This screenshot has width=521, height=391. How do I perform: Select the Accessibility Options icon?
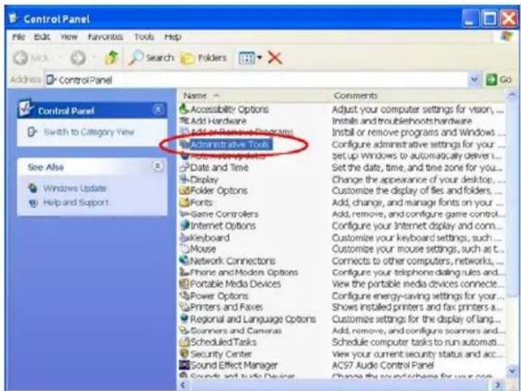click(184, 109)
